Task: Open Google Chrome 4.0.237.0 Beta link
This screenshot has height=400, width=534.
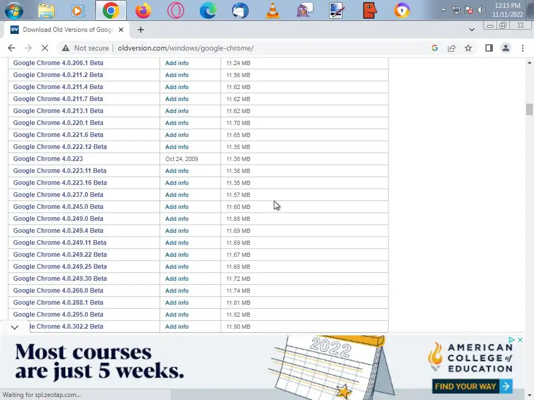Action: (58, 195)
